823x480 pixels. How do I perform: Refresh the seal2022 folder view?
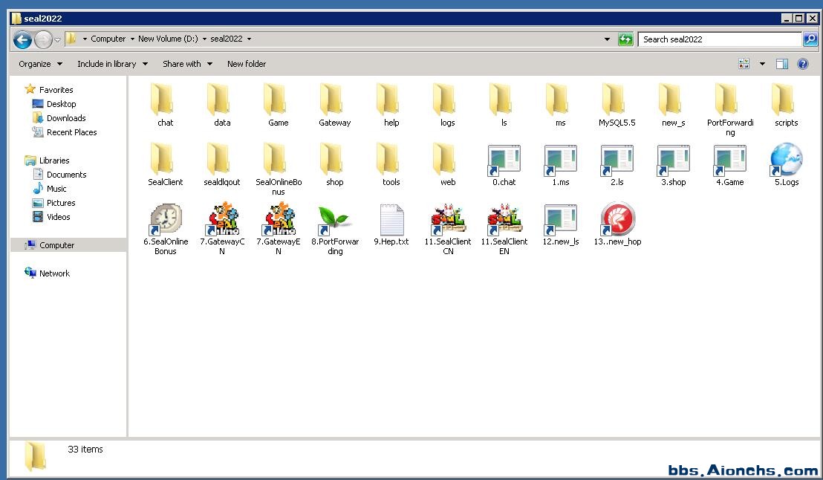pyautogui.click(x=625, y=39)
